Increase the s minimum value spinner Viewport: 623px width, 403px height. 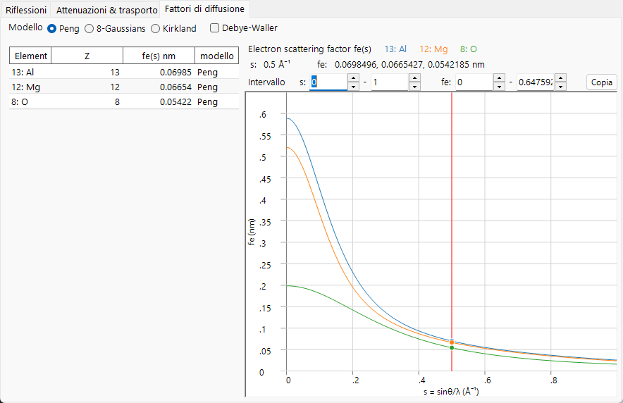[353, 77]
